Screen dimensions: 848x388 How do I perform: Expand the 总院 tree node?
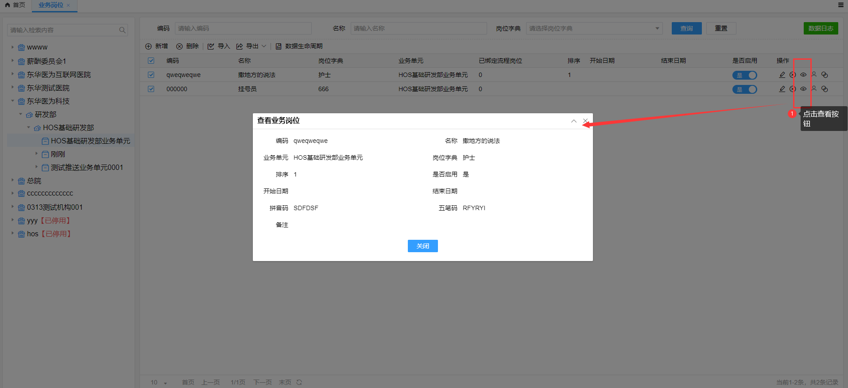pyautogui.click(x=12, y=180)
